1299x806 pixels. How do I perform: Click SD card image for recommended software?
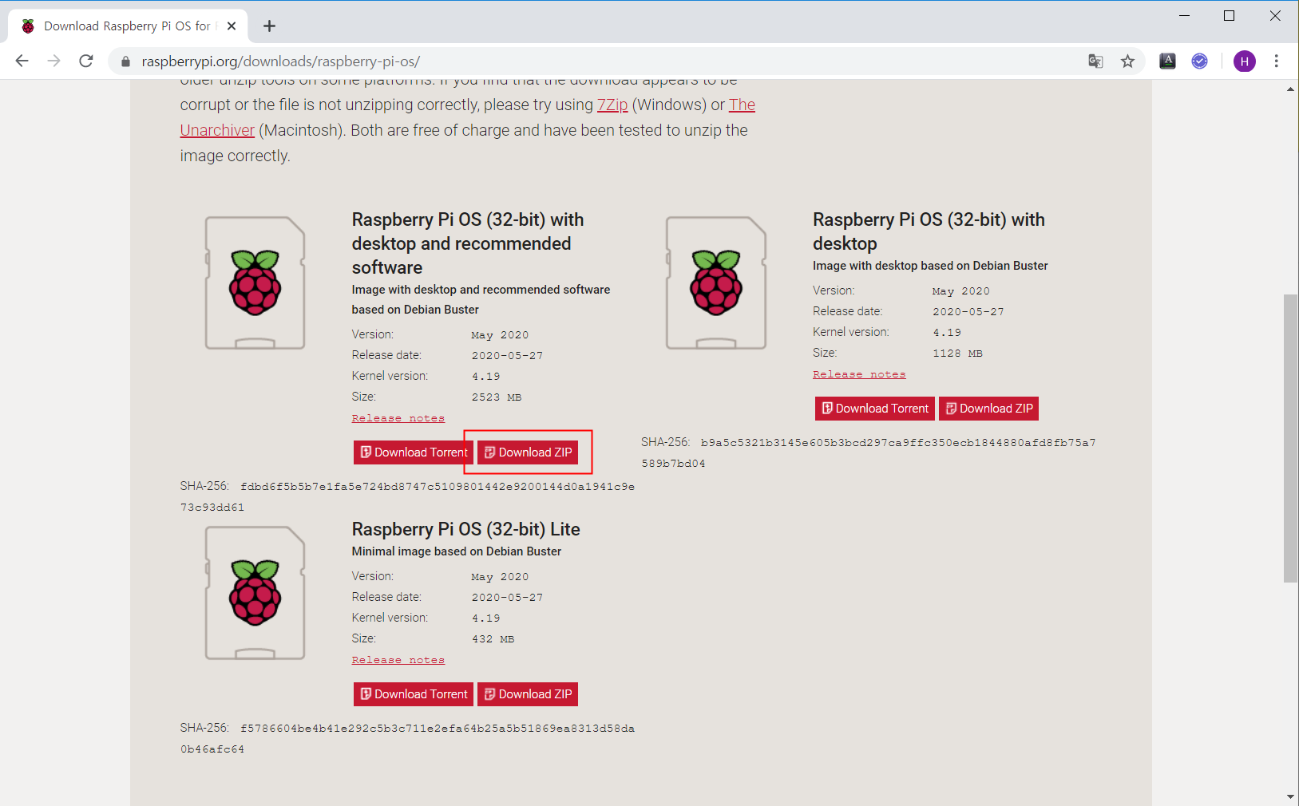click(x=255, y=283)
